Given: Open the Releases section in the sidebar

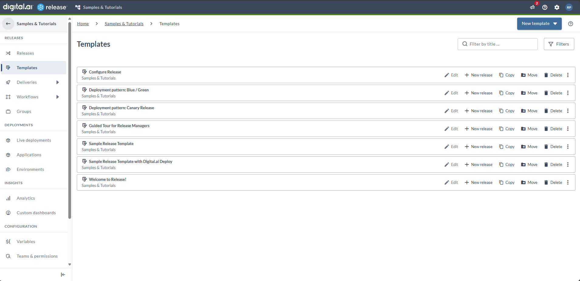Looking at the screenshot, I should 25,53.
